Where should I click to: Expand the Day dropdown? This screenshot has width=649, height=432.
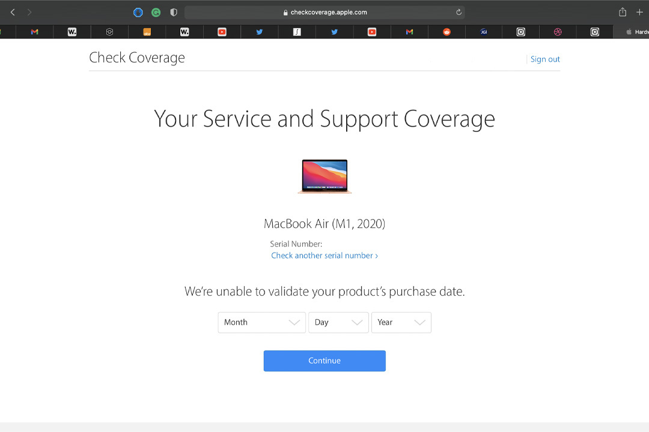338,322
